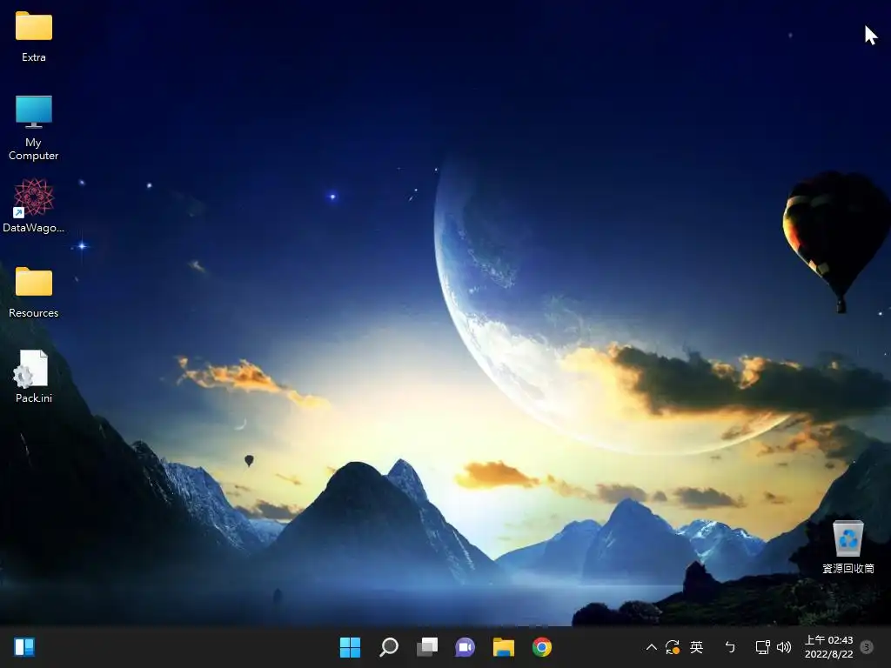This screenshot has width=891, height=668.
Task: Switch input language 英 indicator
Action: pyautogui.click(x=697, y=647)
